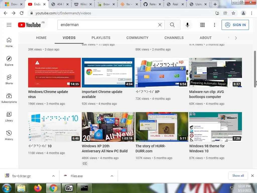This screenshot has width=257, height=193.
Task: Click the install app icon in address bar
Action: tap(217, 13)
